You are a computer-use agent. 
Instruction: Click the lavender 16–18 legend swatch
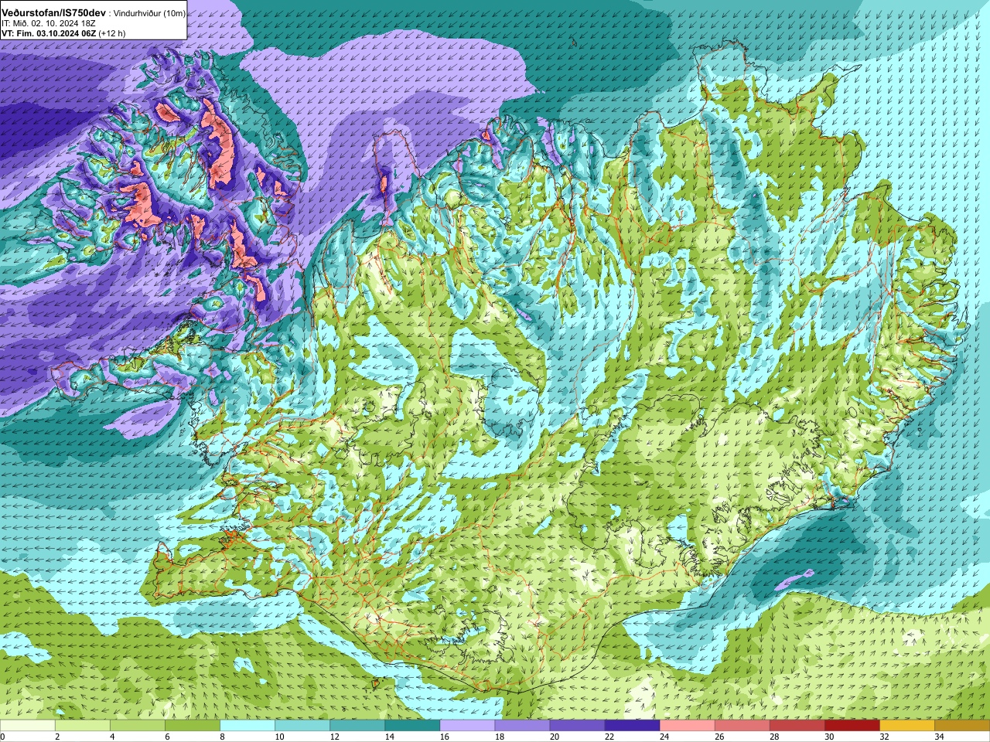(467, 726)
